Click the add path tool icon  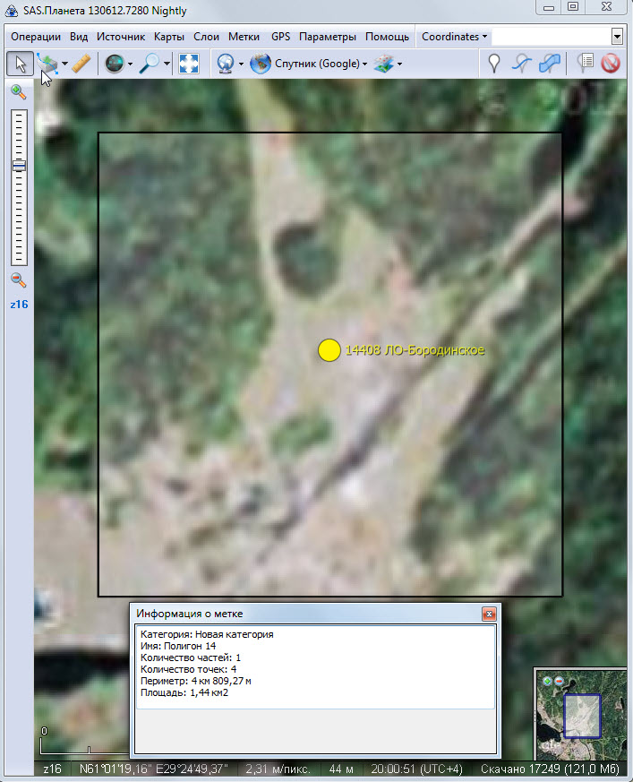click(x=521, y=64)
